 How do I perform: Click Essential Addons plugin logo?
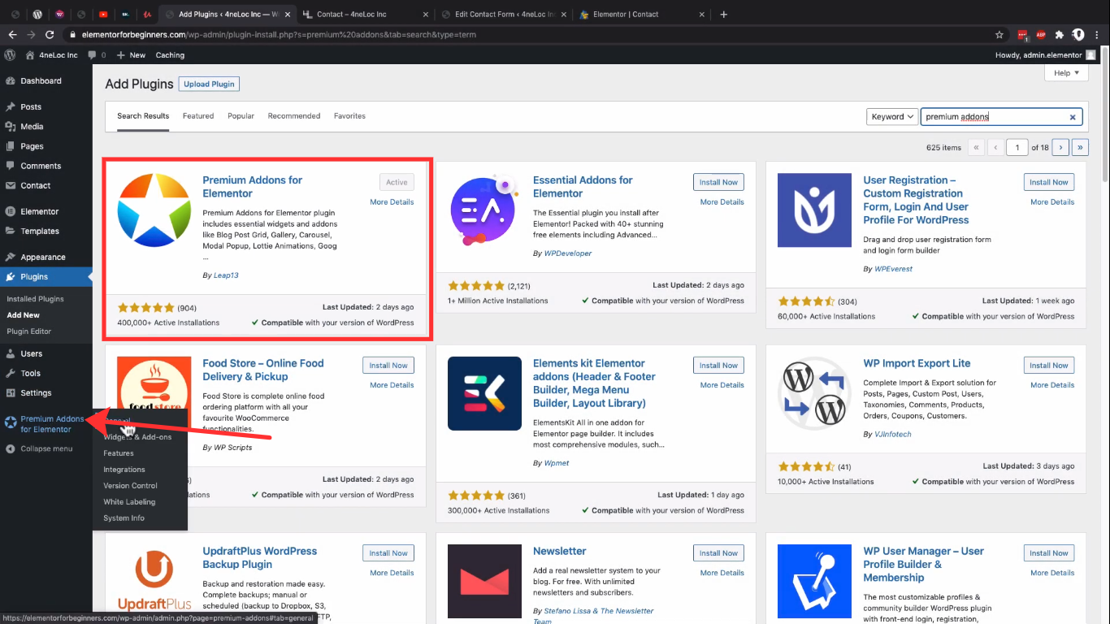pos(485,210)
